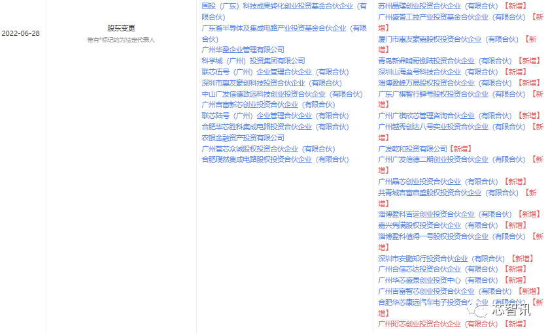This screenshot has width=548, height=333.
Task: Click the 股东变更 change type label
Action: tap(121, 28)
